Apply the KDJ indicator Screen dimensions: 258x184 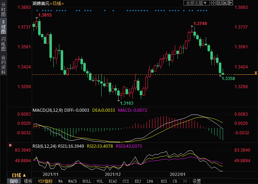pos(137,181)
